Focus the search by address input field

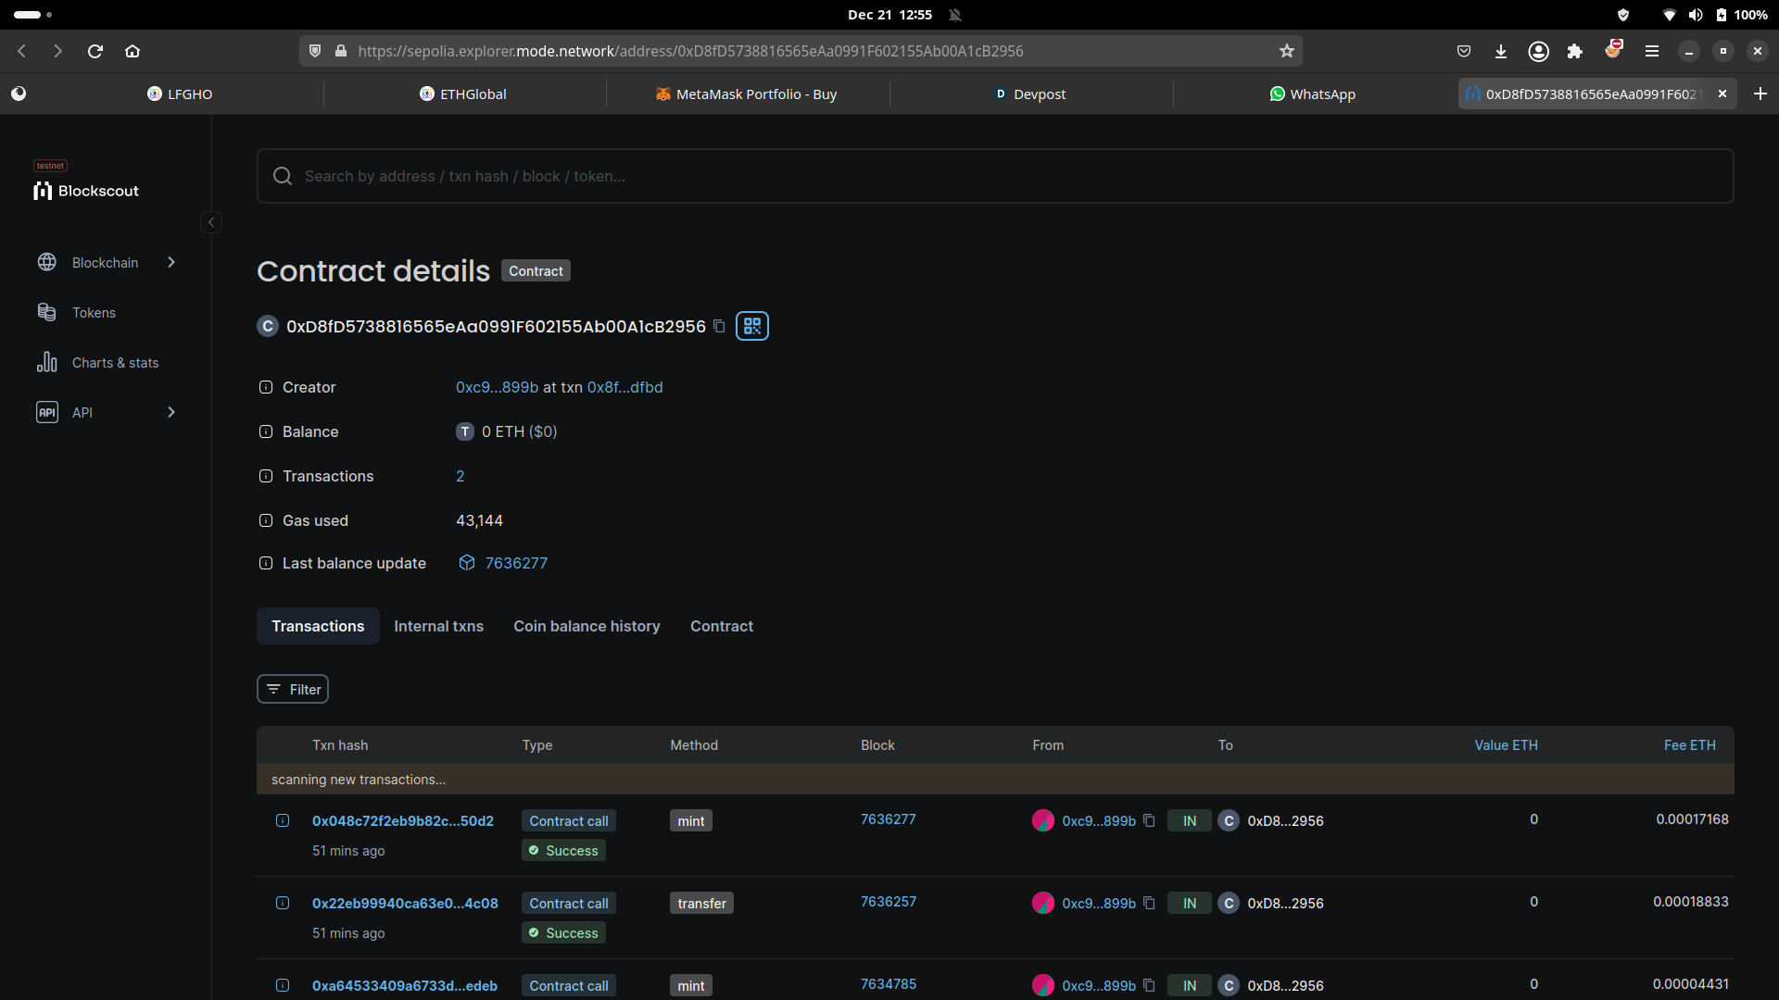[x=994, y=176]
